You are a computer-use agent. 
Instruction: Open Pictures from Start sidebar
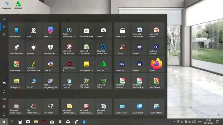coord(4,99)
